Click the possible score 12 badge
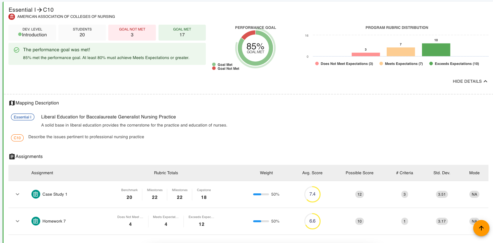 [359, 194]
